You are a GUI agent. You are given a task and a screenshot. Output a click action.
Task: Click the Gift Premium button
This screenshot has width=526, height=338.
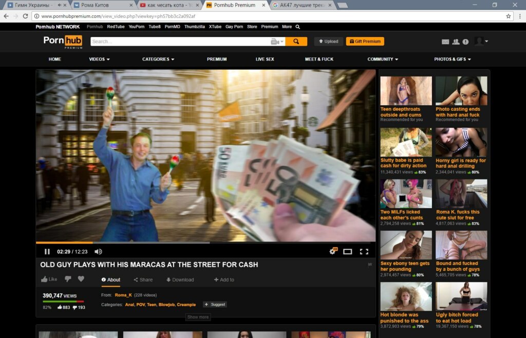(x=365, y=42)
